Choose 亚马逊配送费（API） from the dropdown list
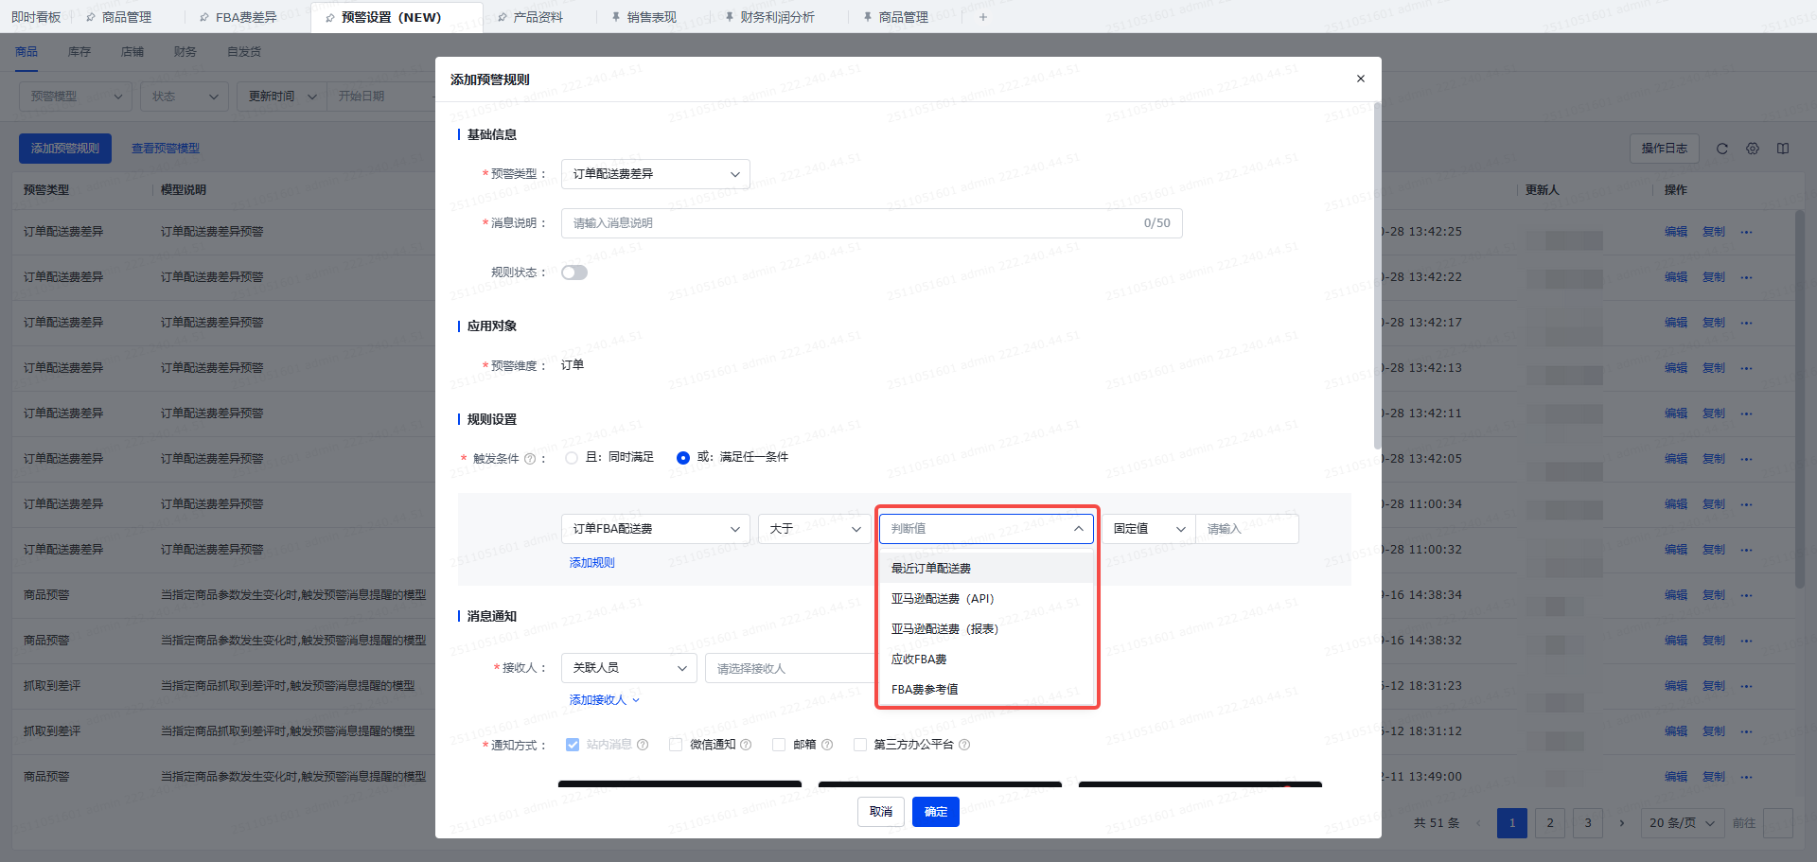The image size is (1817, 862). point(987,599)
